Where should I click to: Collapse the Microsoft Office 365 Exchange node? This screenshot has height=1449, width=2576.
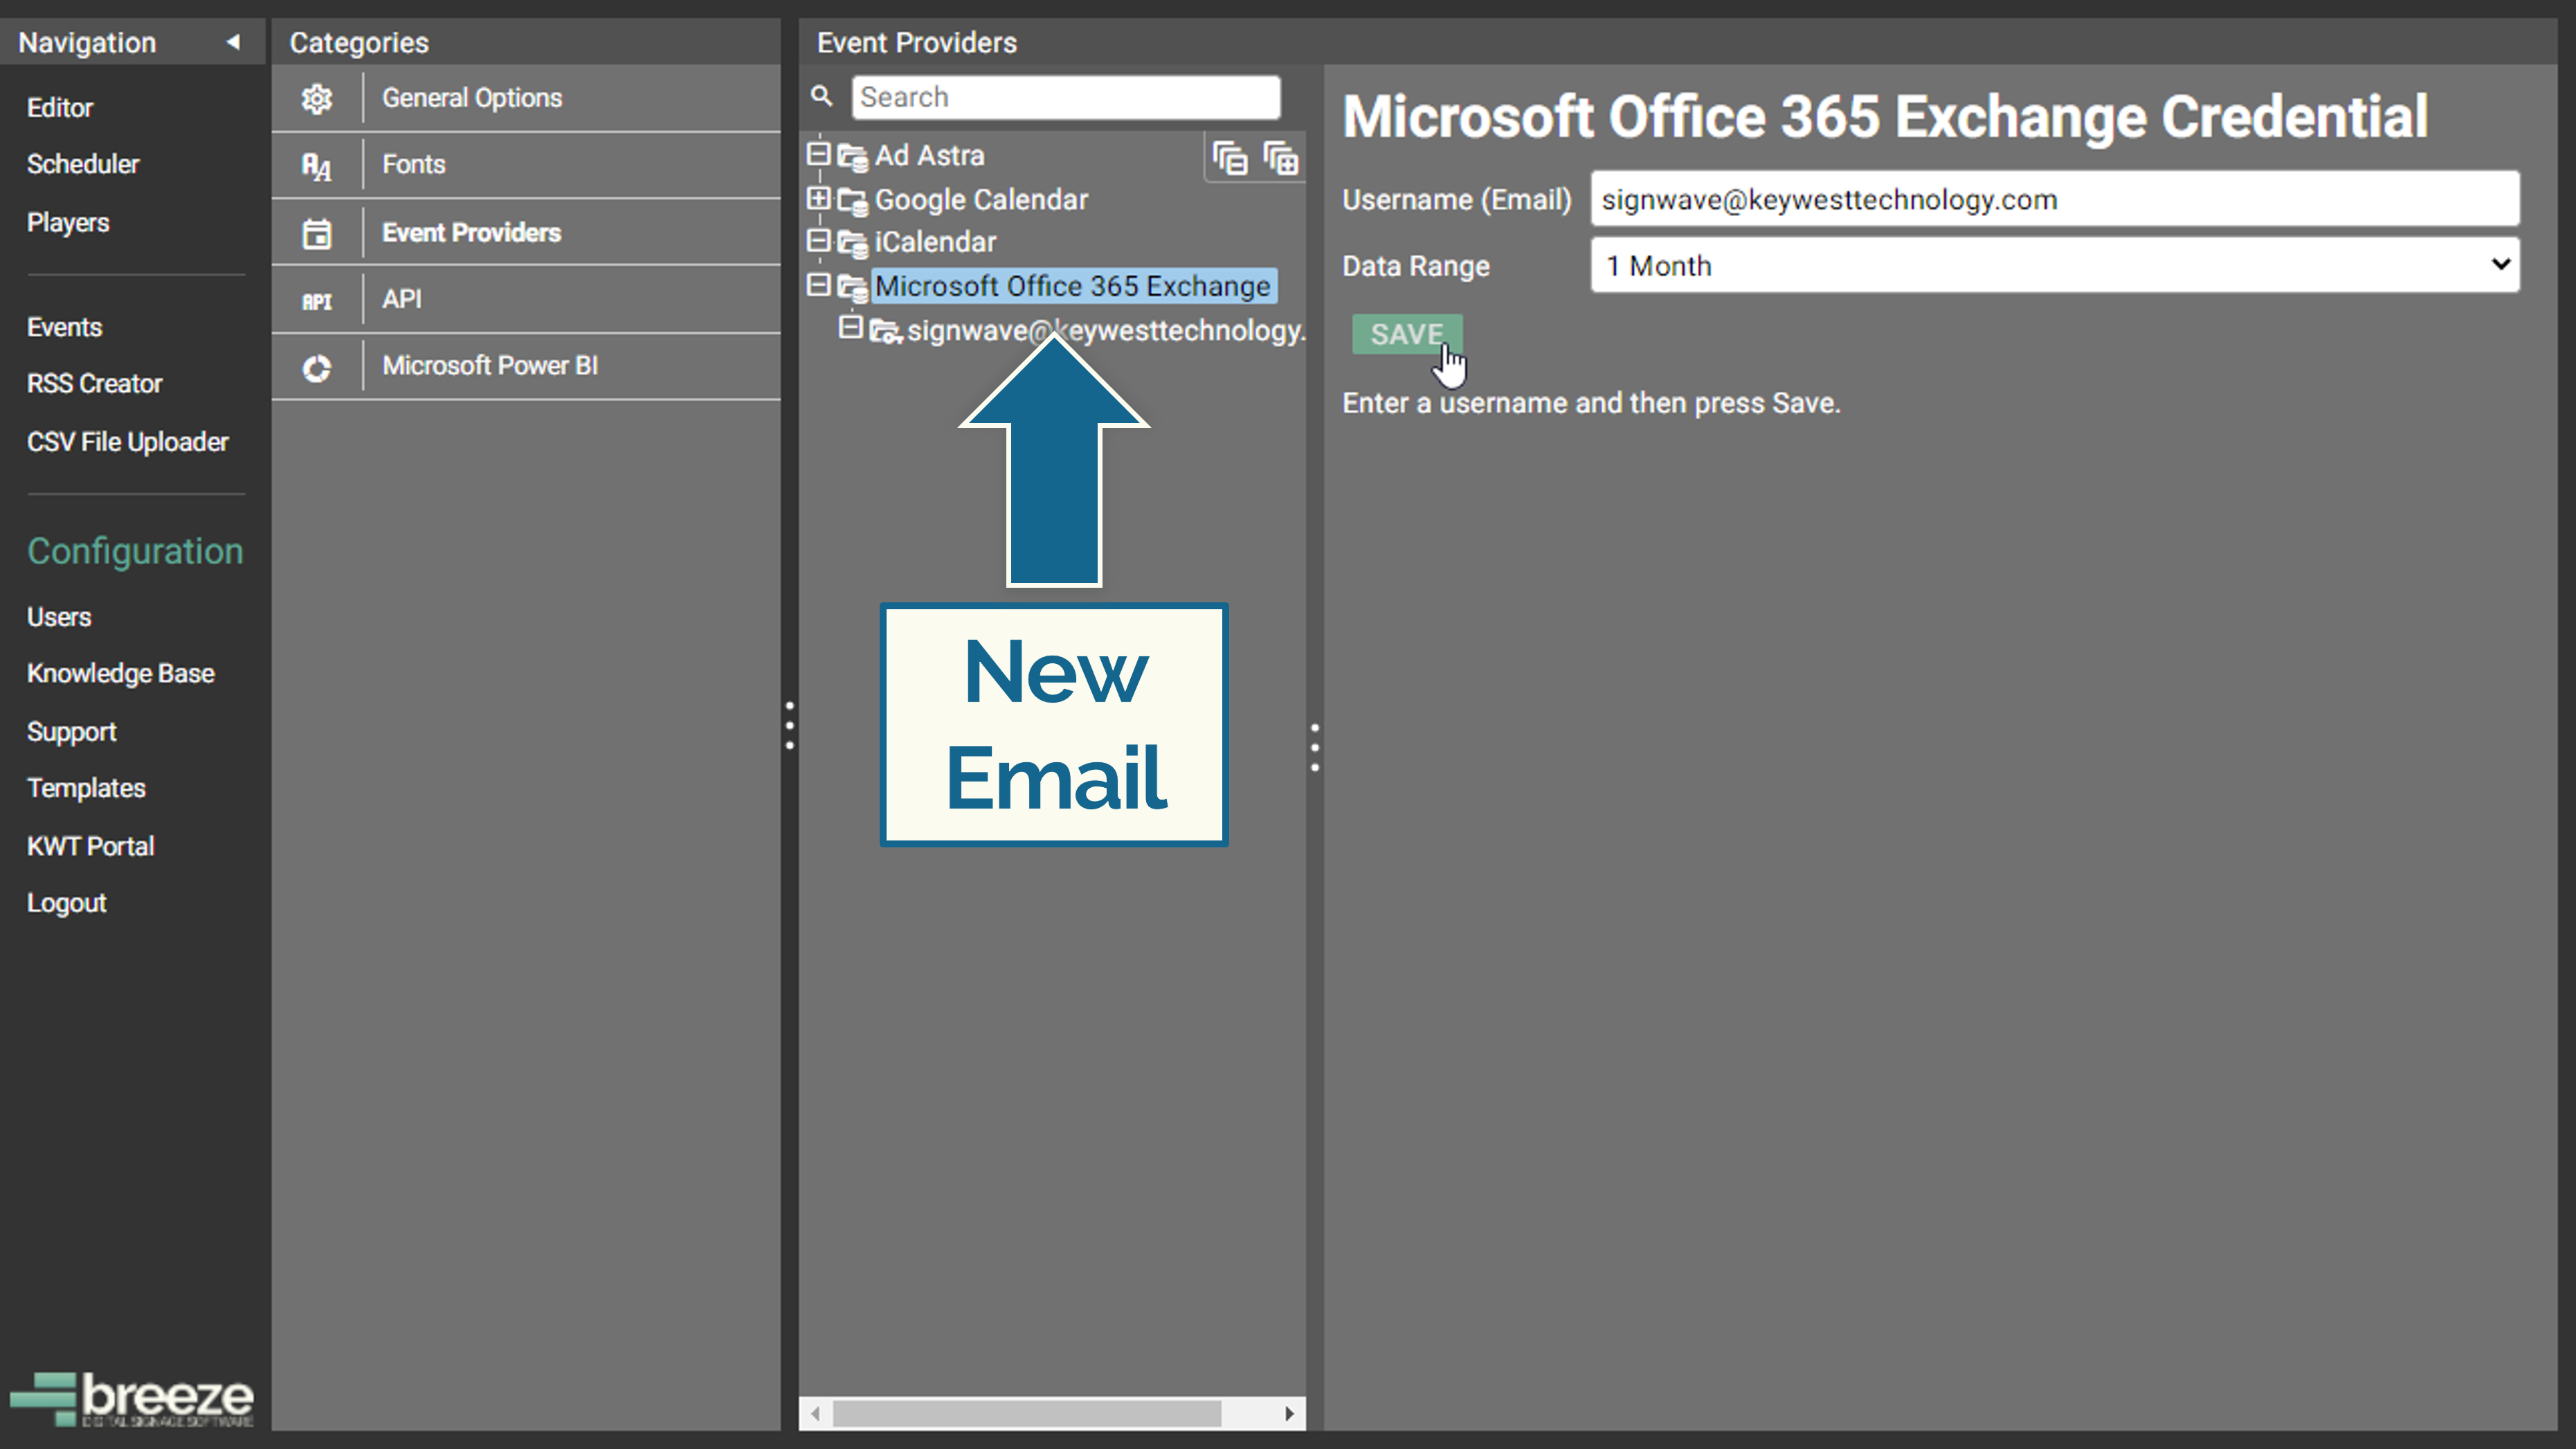pyautogui.click(x=818, y=284)
